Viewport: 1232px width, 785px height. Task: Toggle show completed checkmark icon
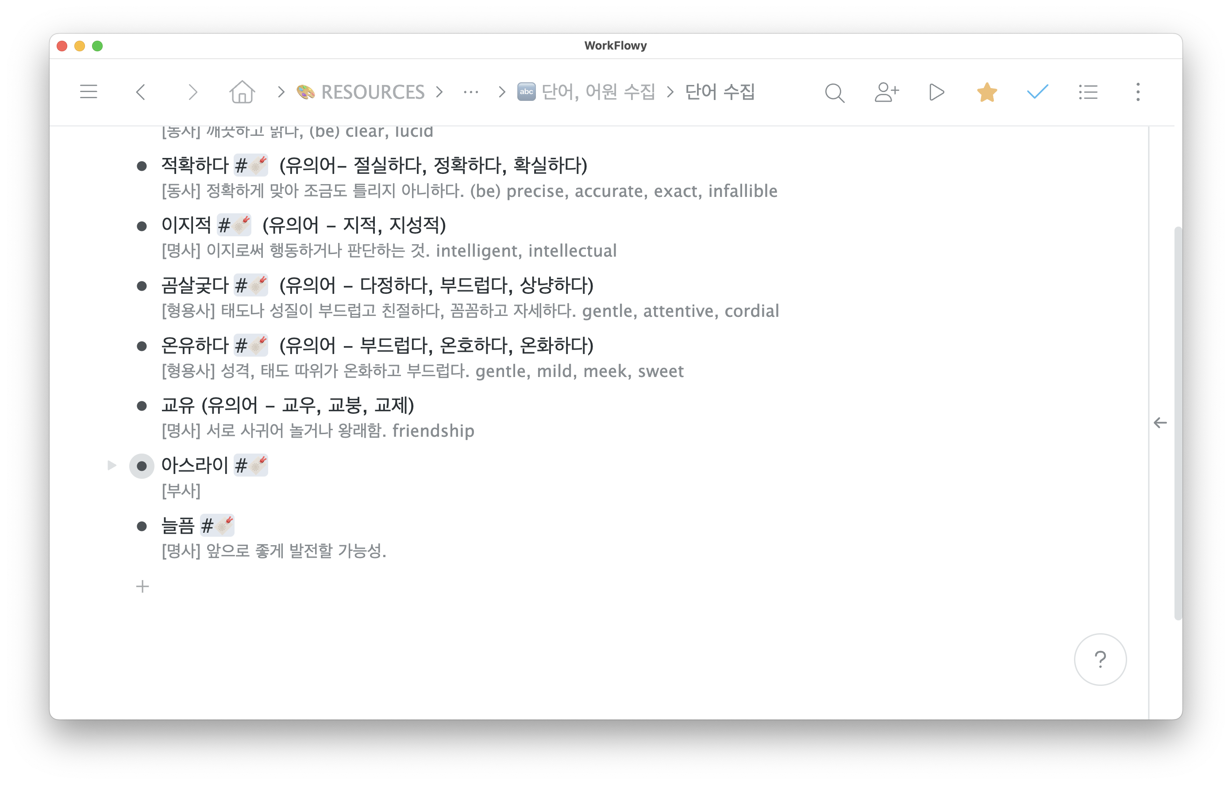(x=1038, y=92)
